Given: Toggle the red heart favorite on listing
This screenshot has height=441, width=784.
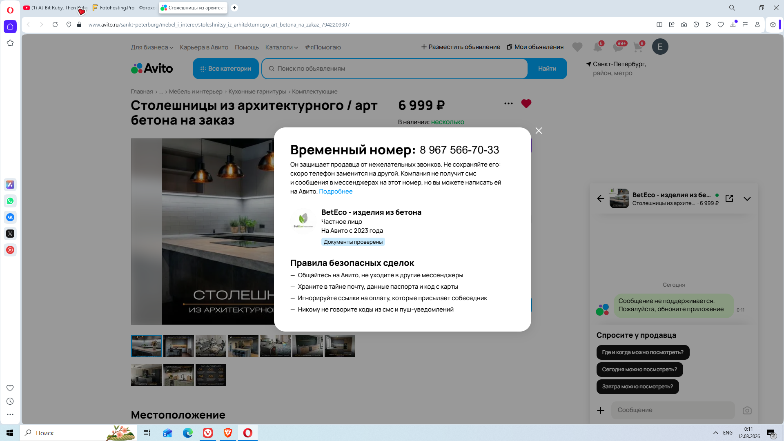Looking at the screenshot, I should (526, 104).
